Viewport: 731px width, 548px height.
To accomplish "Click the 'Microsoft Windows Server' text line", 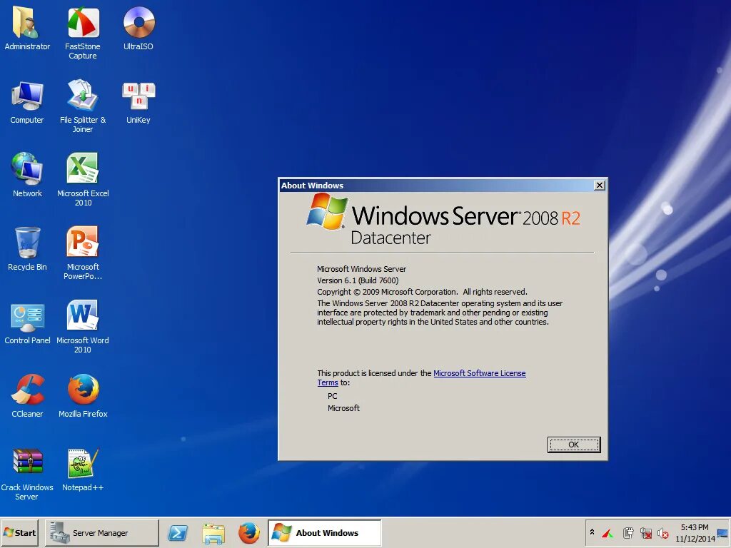I will [x=361, y=269].
